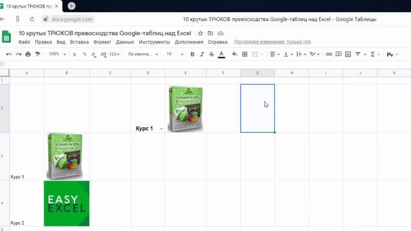This screenshot has width=411, height=231.
Task: Click the Print icon
Action: pos(28,54)
